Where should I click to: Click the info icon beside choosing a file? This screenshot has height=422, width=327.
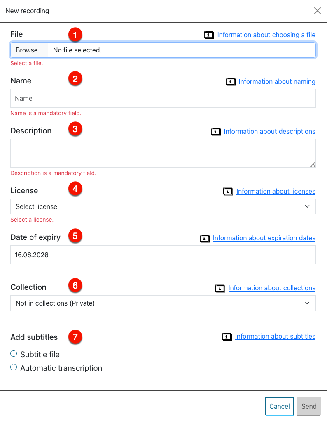tap(209, 35)
